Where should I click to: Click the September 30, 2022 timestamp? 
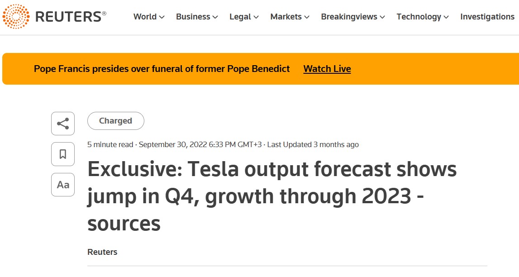click(x=200, y=145)
